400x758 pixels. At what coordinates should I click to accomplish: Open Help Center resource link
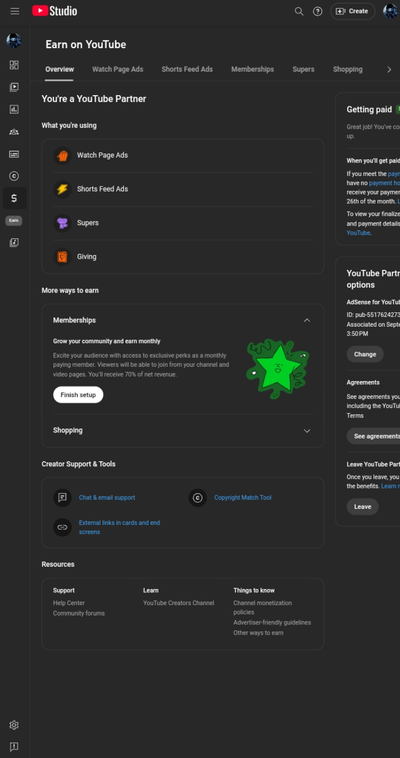69,603
